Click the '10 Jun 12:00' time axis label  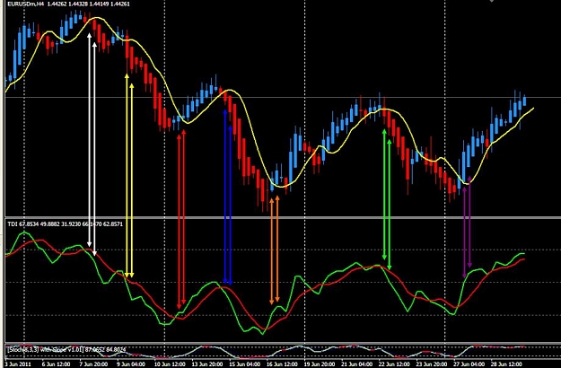coord(170,364)
